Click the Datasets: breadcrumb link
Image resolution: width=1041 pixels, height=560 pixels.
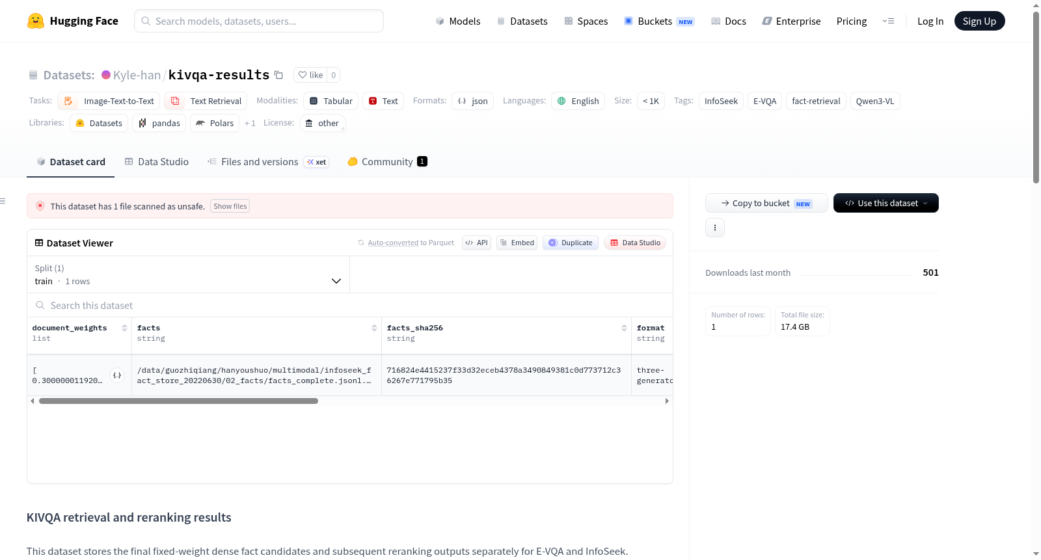click(x=69, y=75)
